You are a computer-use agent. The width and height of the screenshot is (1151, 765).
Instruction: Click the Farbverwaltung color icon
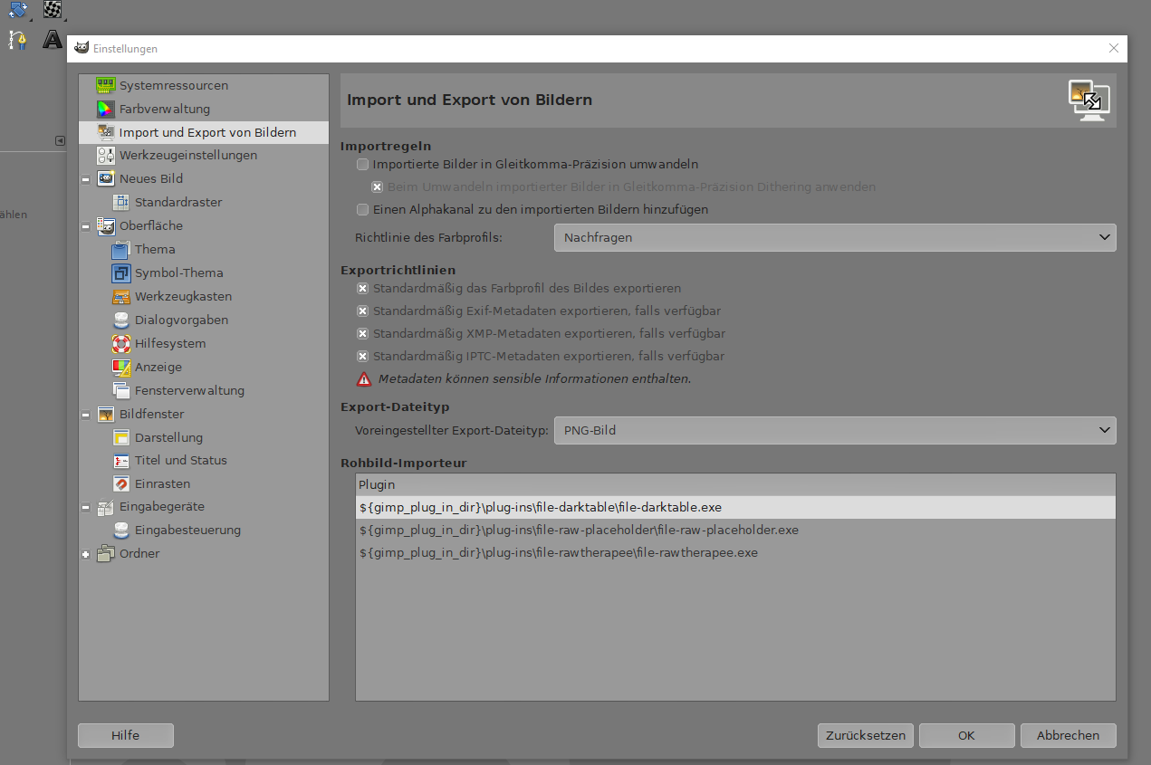[x=106, y=109]
